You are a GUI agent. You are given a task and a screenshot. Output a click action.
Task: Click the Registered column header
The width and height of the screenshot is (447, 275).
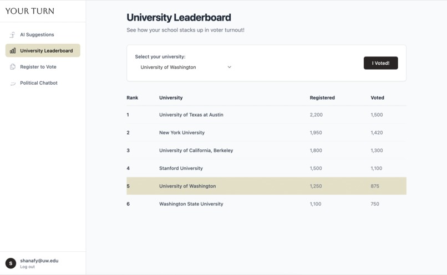(x=322, y=97)
